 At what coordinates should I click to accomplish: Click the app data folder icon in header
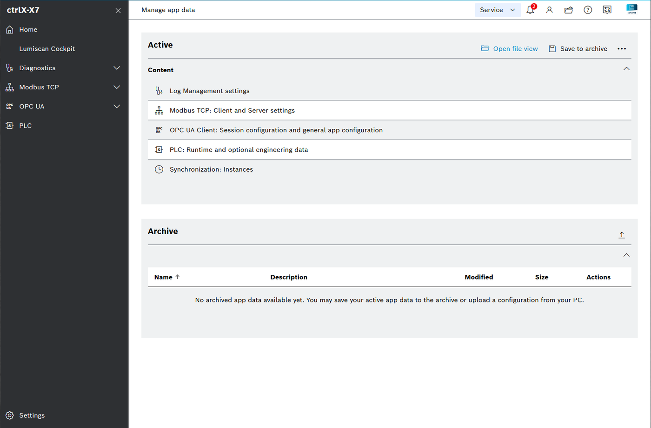point(568,10)
